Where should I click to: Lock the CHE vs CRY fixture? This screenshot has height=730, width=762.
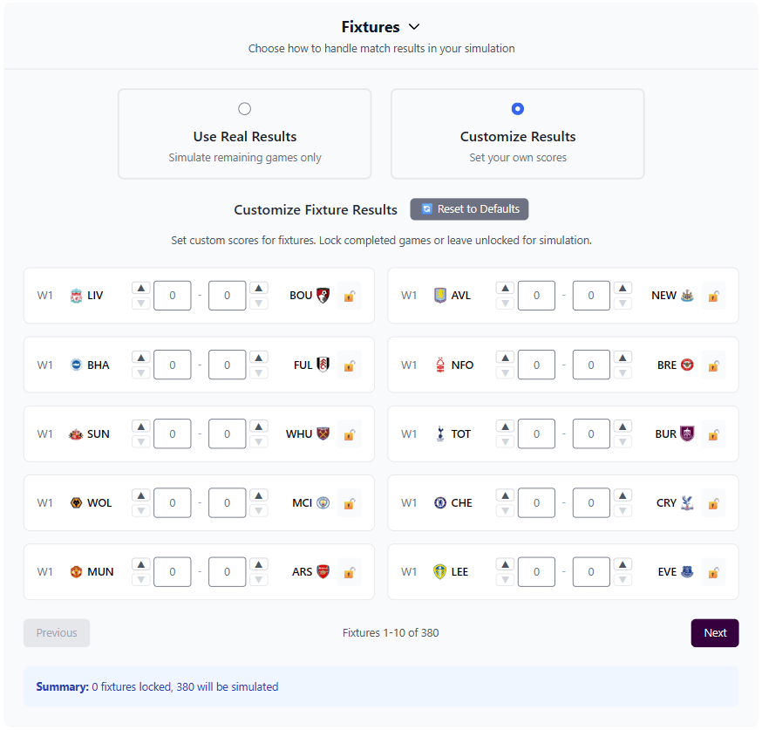713,503
